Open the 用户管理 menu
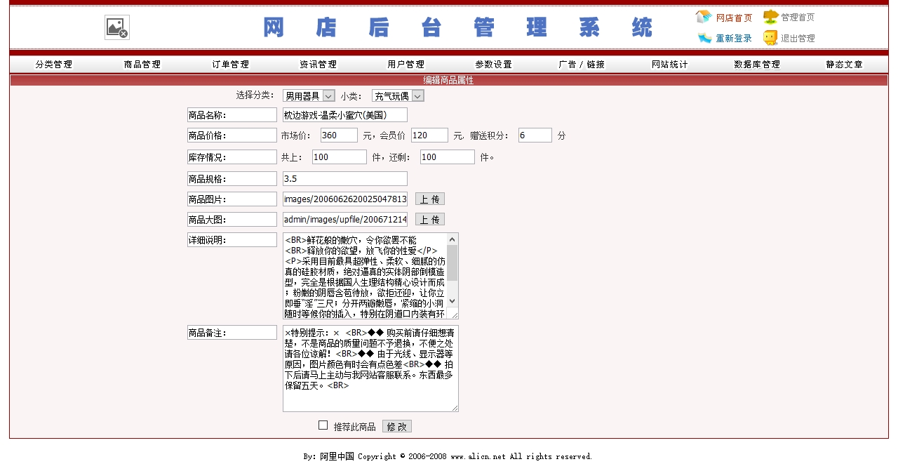 click(406, 65)
